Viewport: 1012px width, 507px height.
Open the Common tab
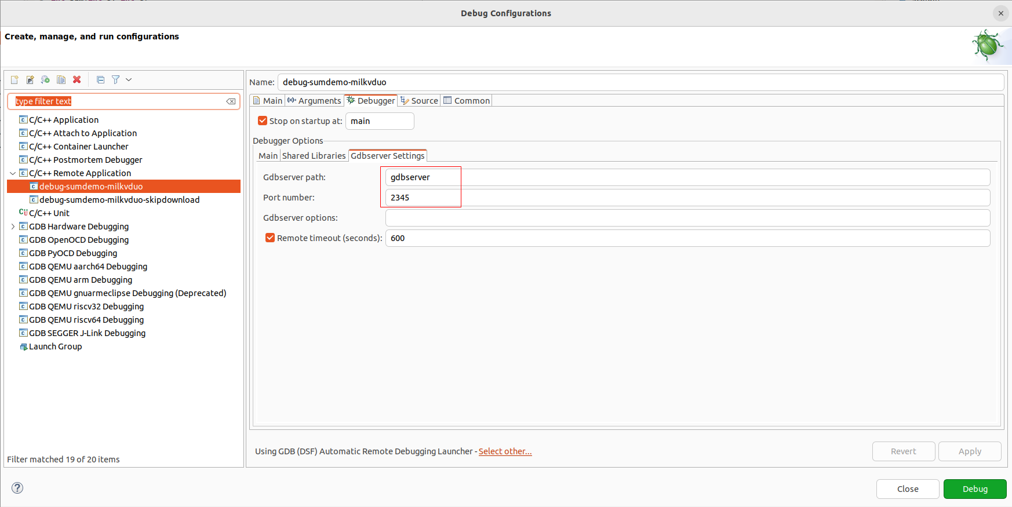tap(467, 101)
